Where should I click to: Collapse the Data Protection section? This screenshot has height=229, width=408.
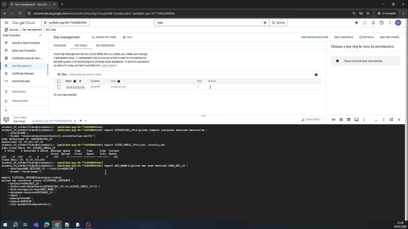click(x=40, y=35)
